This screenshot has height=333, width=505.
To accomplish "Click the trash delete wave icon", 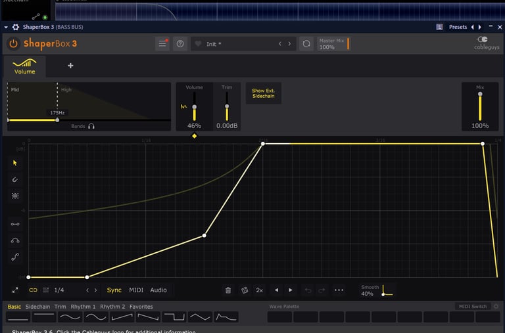I will click(x=228, y=290).
